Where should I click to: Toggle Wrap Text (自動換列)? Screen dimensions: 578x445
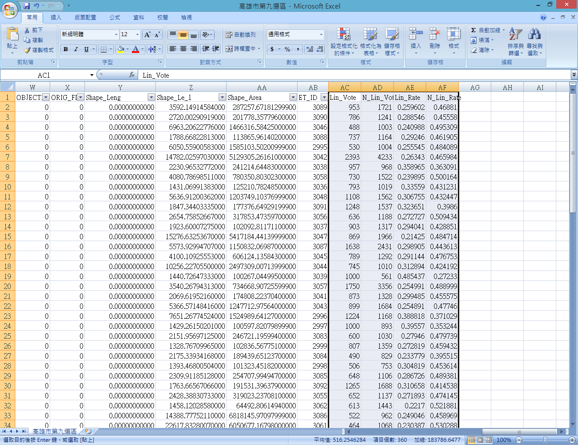pyautogui.click(x=241, y=35)
